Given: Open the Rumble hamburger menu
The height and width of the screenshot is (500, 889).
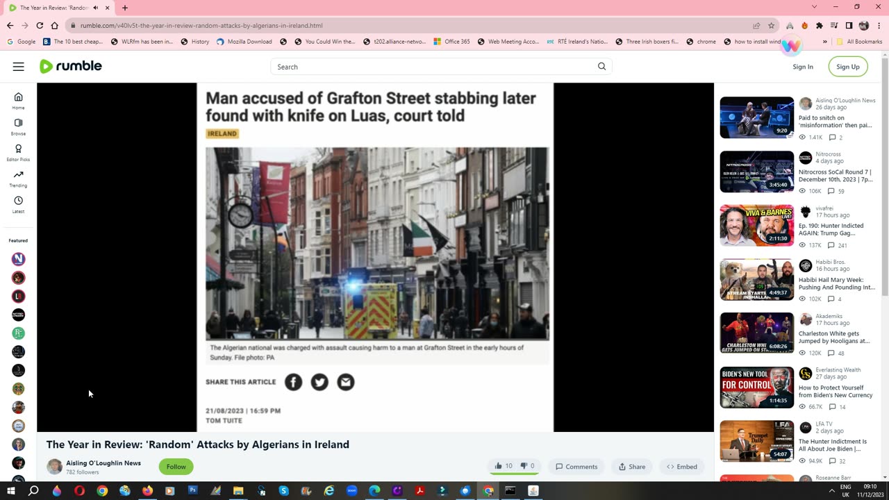Looking at the screenshot, I should (19, 67).
